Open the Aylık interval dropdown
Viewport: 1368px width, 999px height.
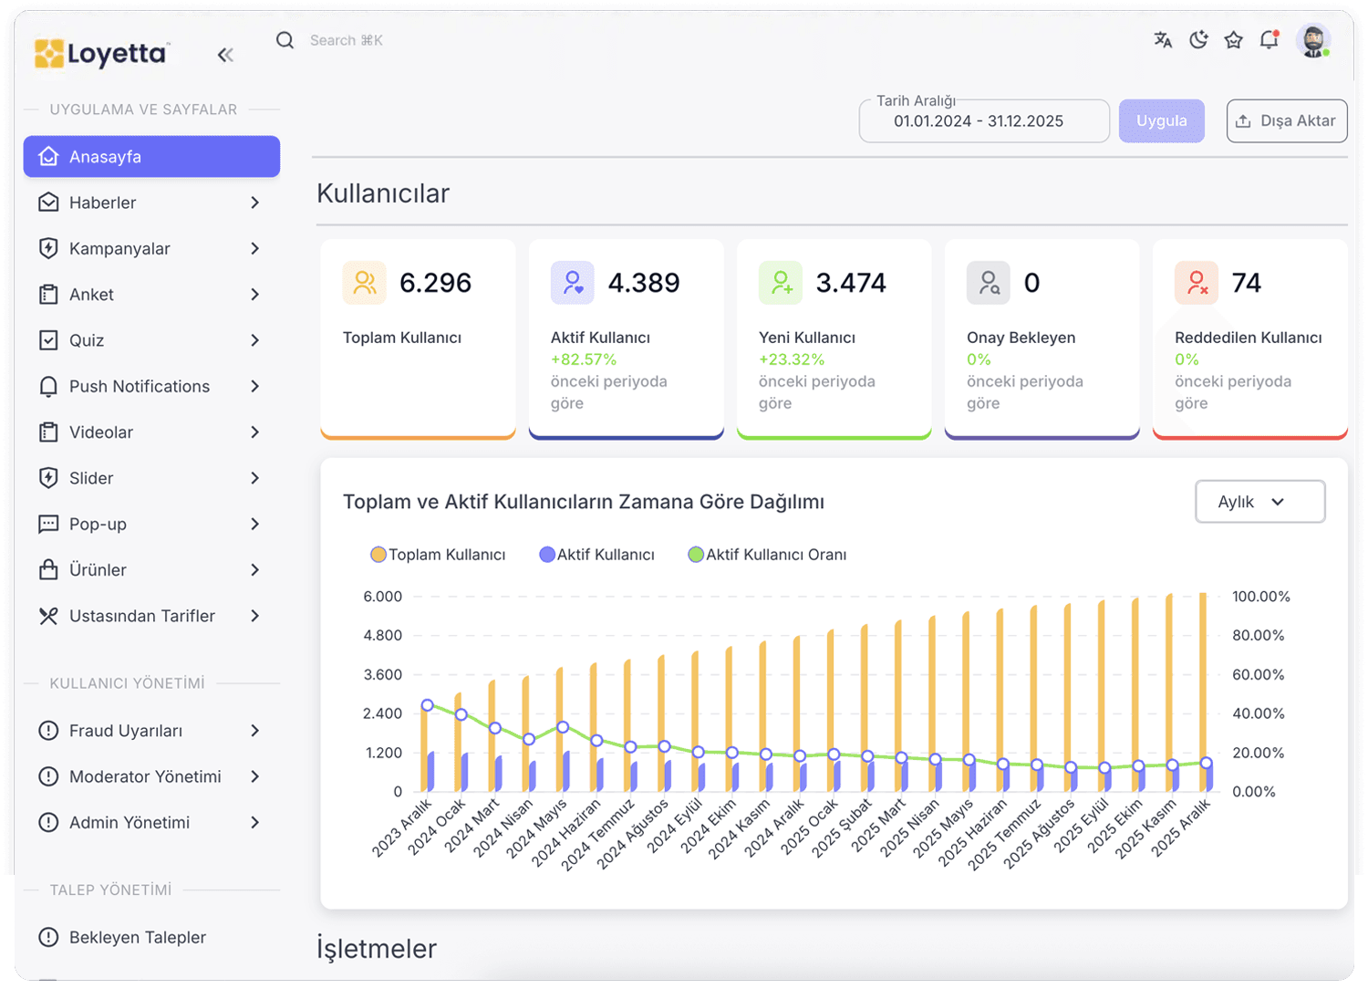1259,501
